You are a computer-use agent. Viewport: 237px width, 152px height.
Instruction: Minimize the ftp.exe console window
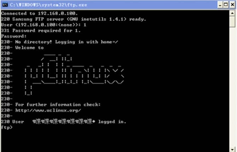click(x=220, y=5)
